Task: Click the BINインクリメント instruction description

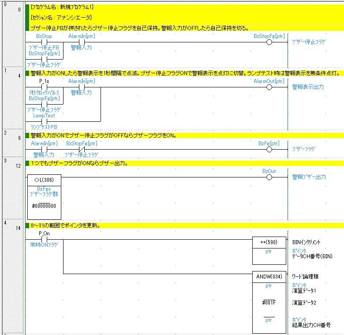Action: (x=306, y=242)
